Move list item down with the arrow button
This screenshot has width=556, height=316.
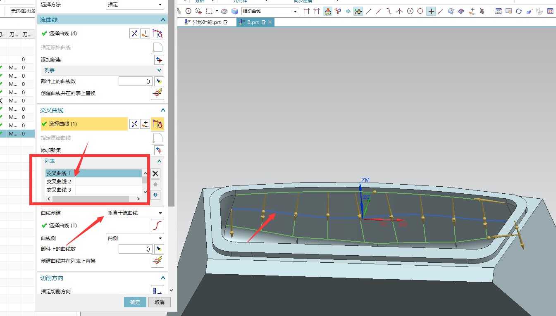(x=155, y=195)
